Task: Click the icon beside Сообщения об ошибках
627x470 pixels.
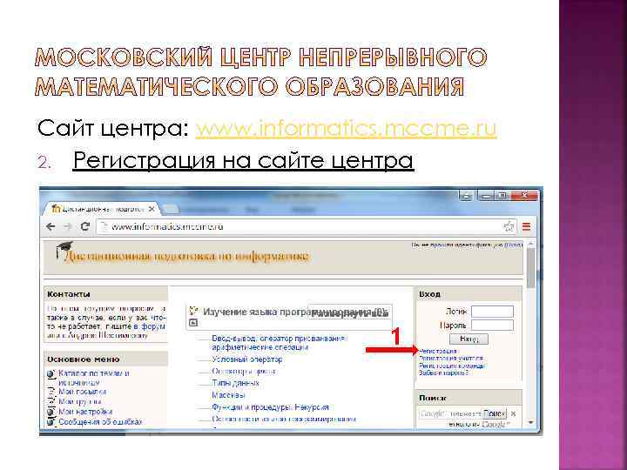Action: (51, 422)
